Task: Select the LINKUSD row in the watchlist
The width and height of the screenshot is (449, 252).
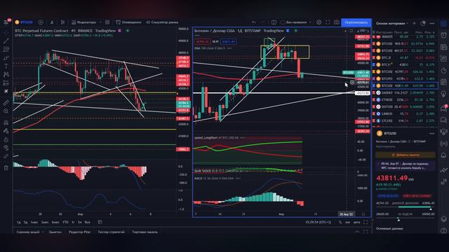Action: pos(406,113)
